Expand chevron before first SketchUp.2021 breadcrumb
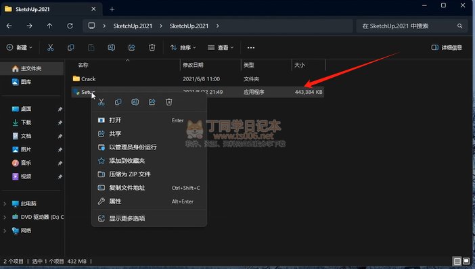Image resolution: width=475 pixels, height=269 pixels. click(x=104, y=26)
